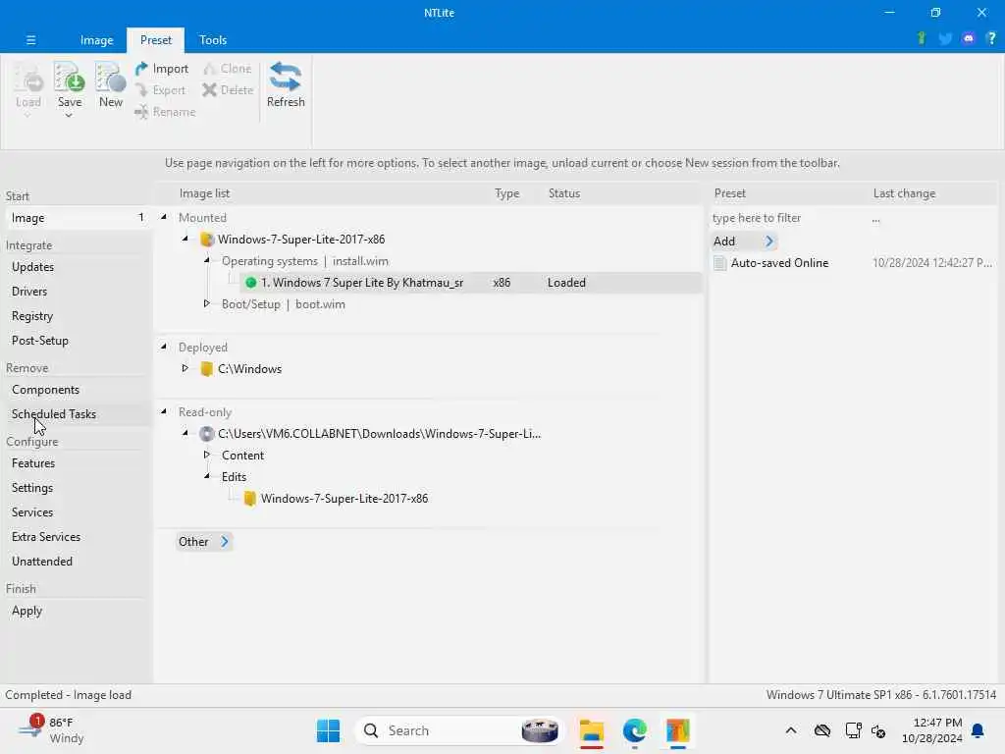Image resolution: width=1005 pixels, height=754 pixels.
Task: Select the C:\Windows deployed image
Action: tap(249, 369)
